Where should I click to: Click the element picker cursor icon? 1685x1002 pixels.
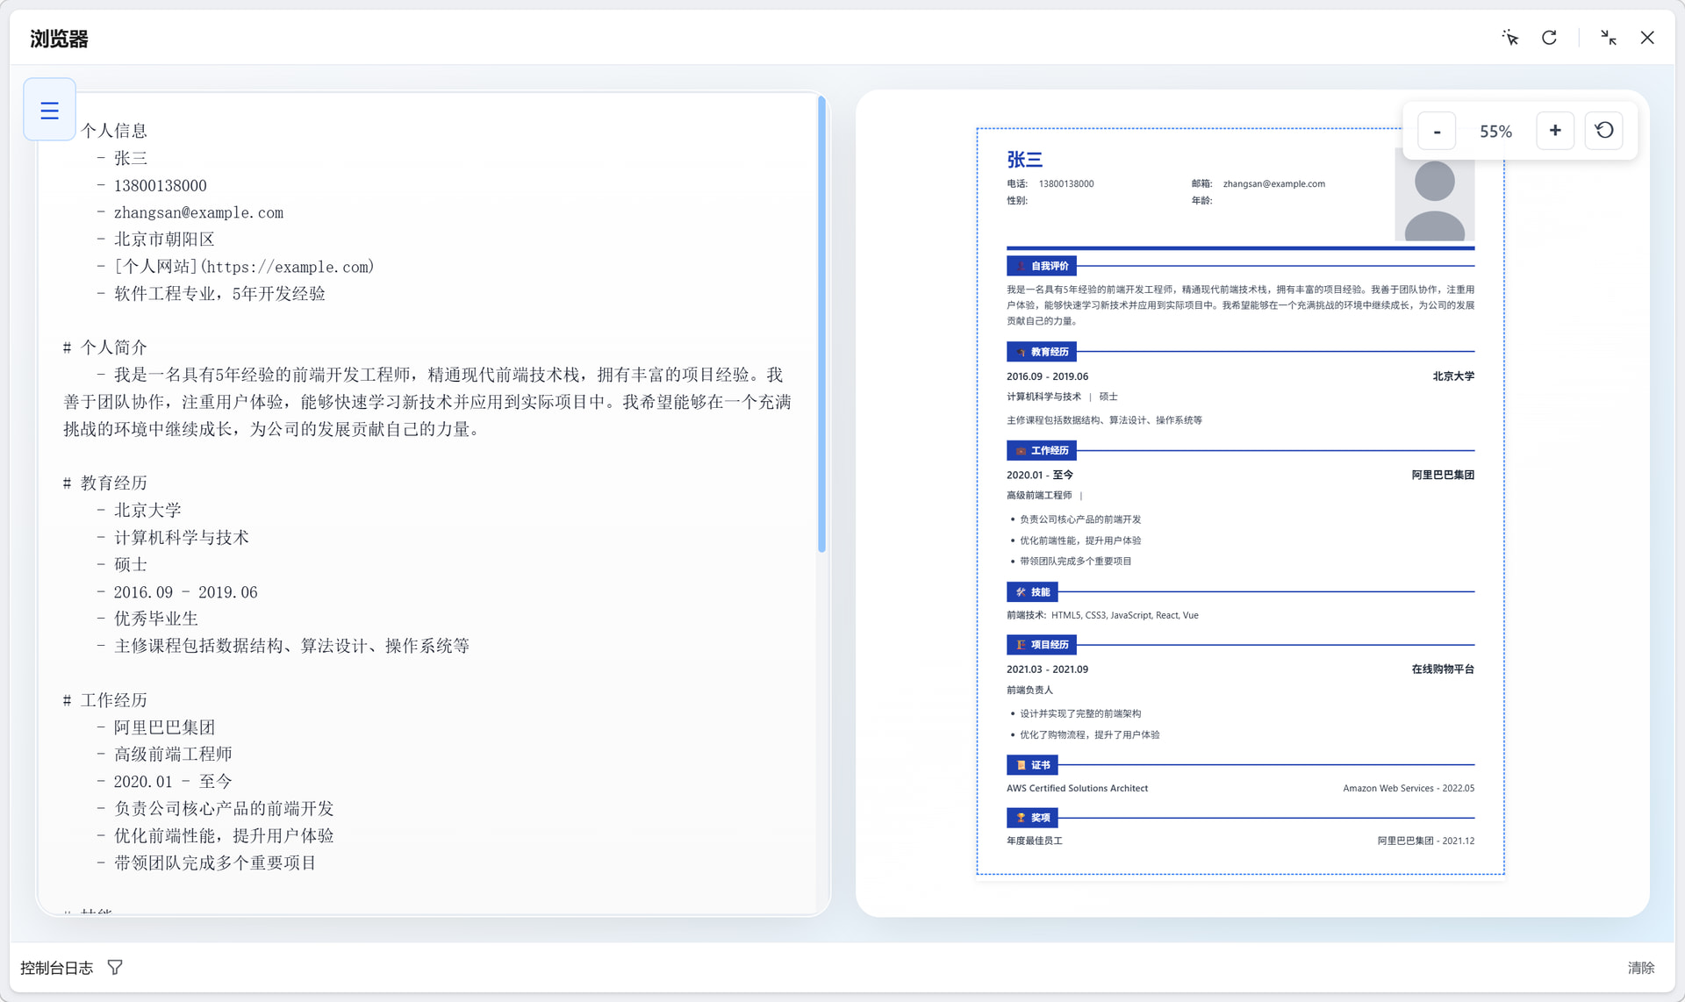(1509, 38)
